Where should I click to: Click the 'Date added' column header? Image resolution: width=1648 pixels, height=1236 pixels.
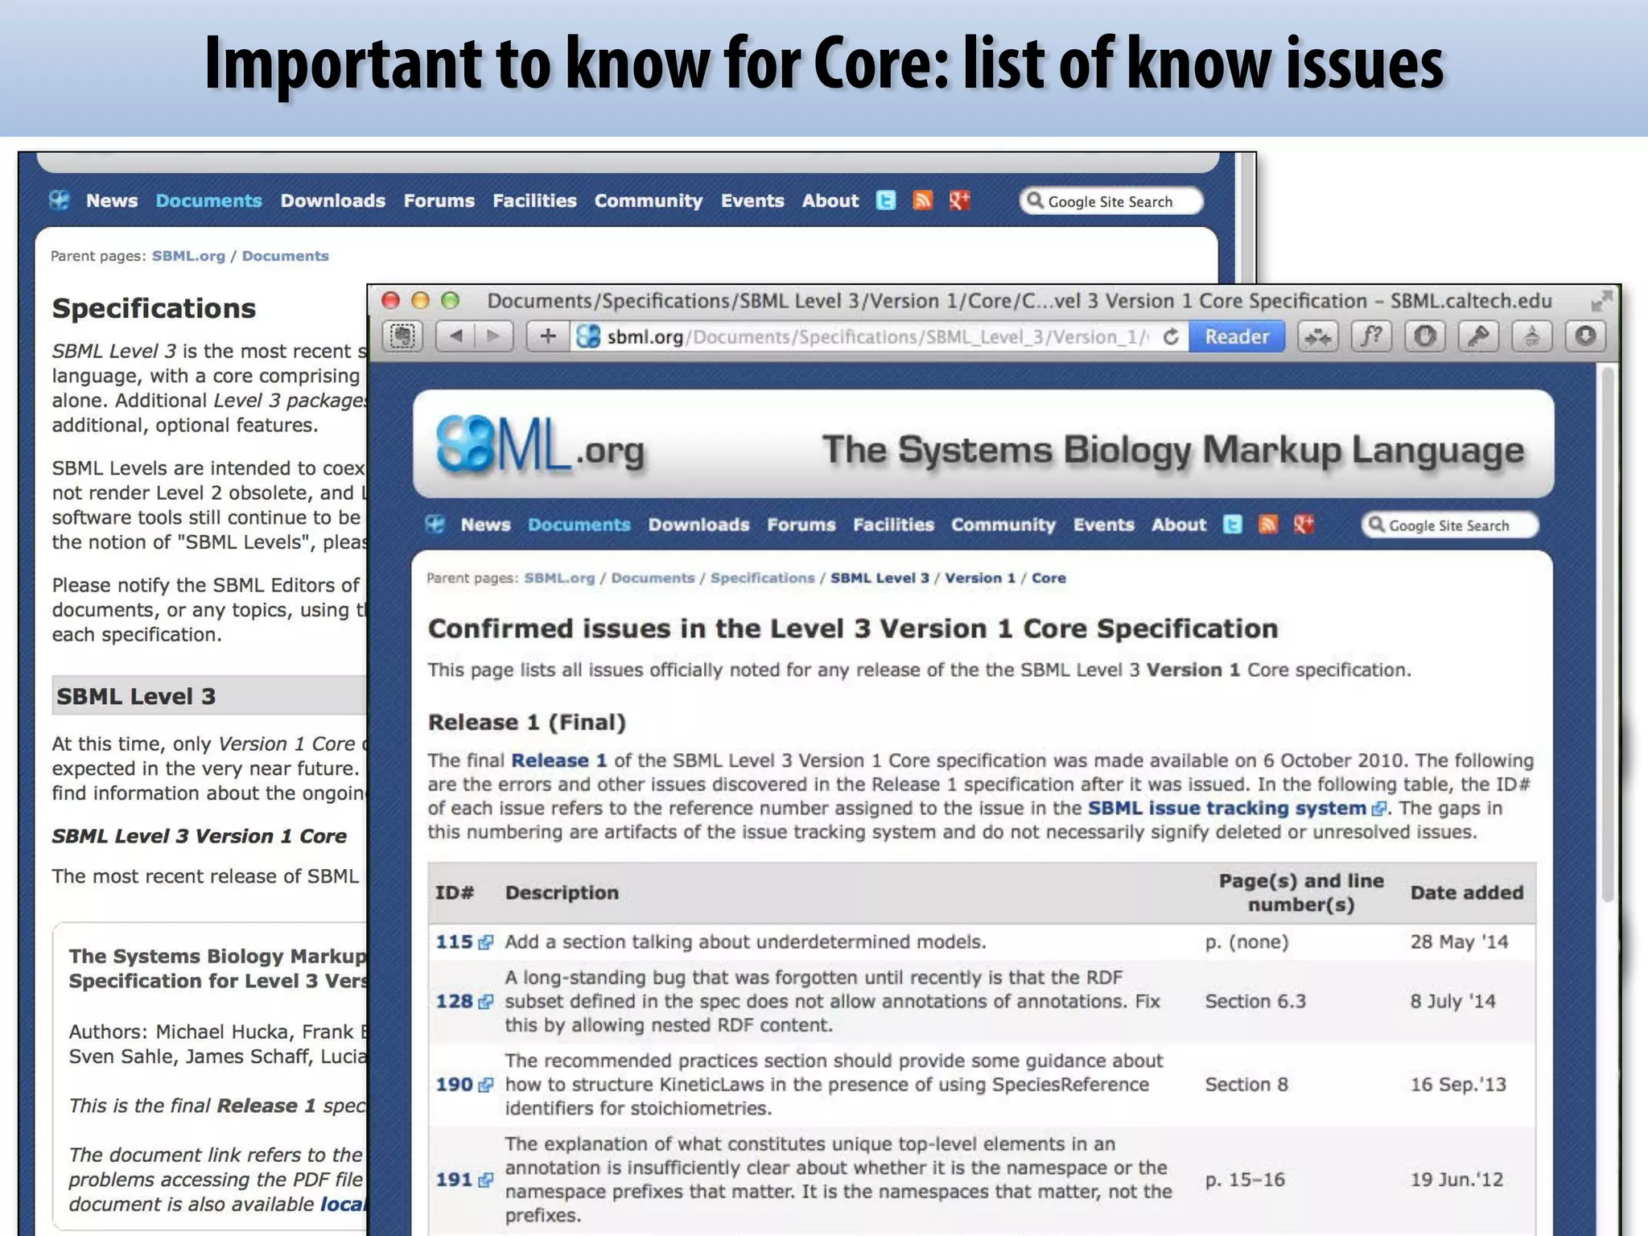coord(1466,892)
